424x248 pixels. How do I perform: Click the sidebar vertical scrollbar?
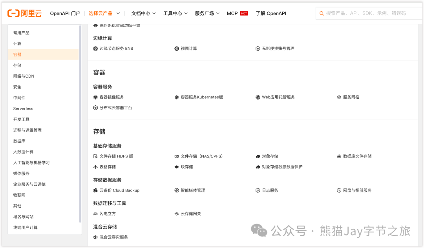click(80, 124)
